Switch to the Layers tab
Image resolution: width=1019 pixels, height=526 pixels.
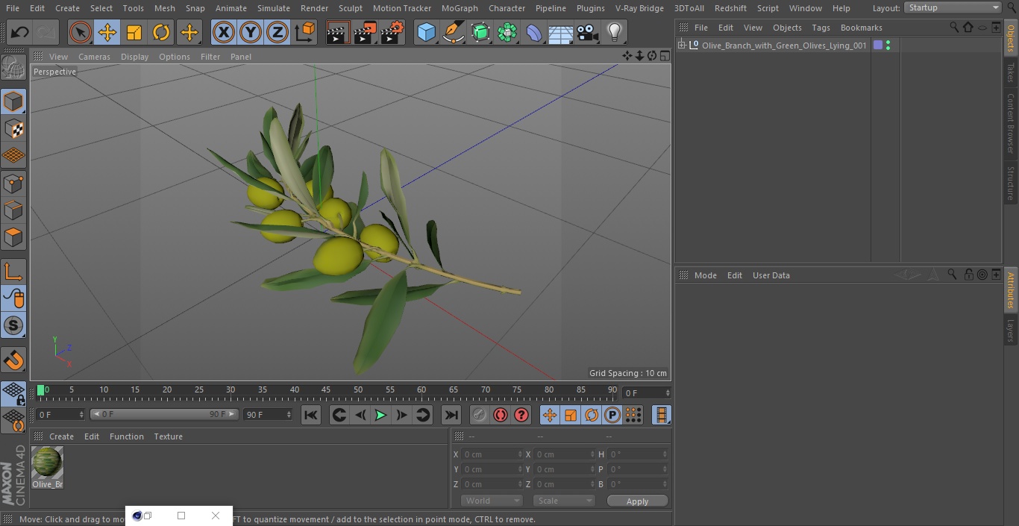click(x=1011, y=331)
